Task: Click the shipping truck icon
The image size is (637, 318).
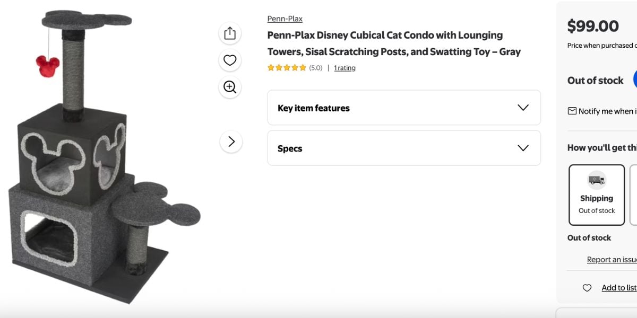Action: [597, 181]
